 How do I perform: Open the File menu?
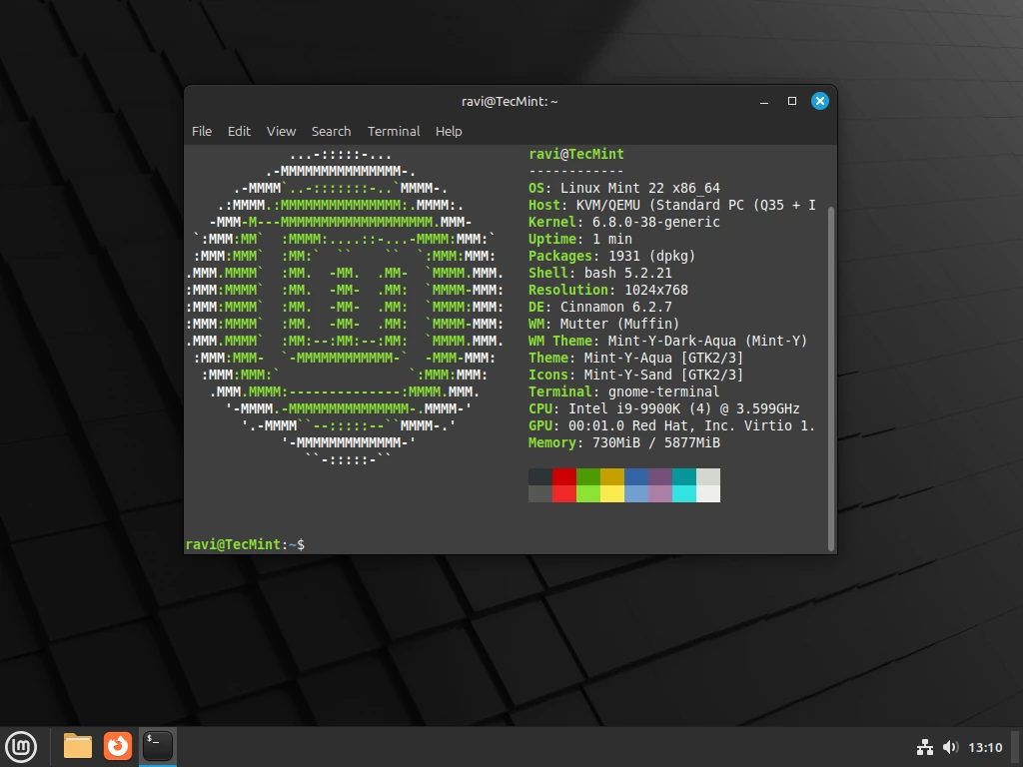202,131
